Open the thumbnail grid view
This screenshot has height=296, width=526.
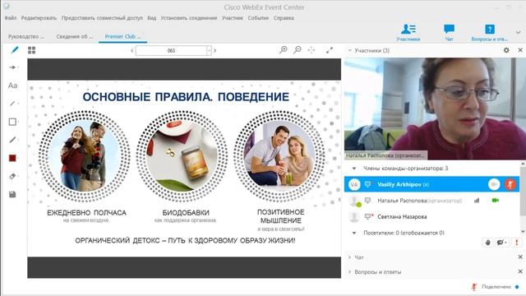pyautogui.click(x=31, y=50)
